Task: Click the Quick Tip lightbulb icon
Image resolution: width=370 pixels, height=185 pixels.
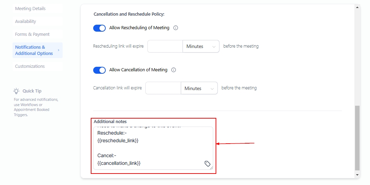Action: (x=16, y=91)
